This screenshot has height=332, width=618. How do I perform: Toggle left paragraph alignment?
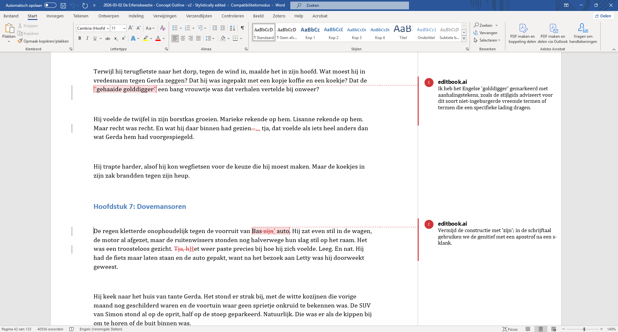tap(175, 38)
